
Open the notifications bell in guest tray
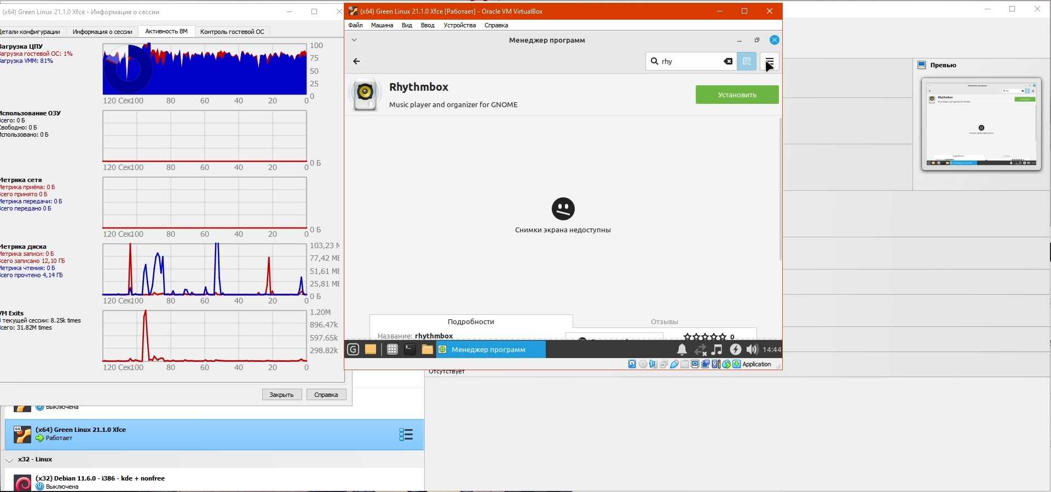682,349
